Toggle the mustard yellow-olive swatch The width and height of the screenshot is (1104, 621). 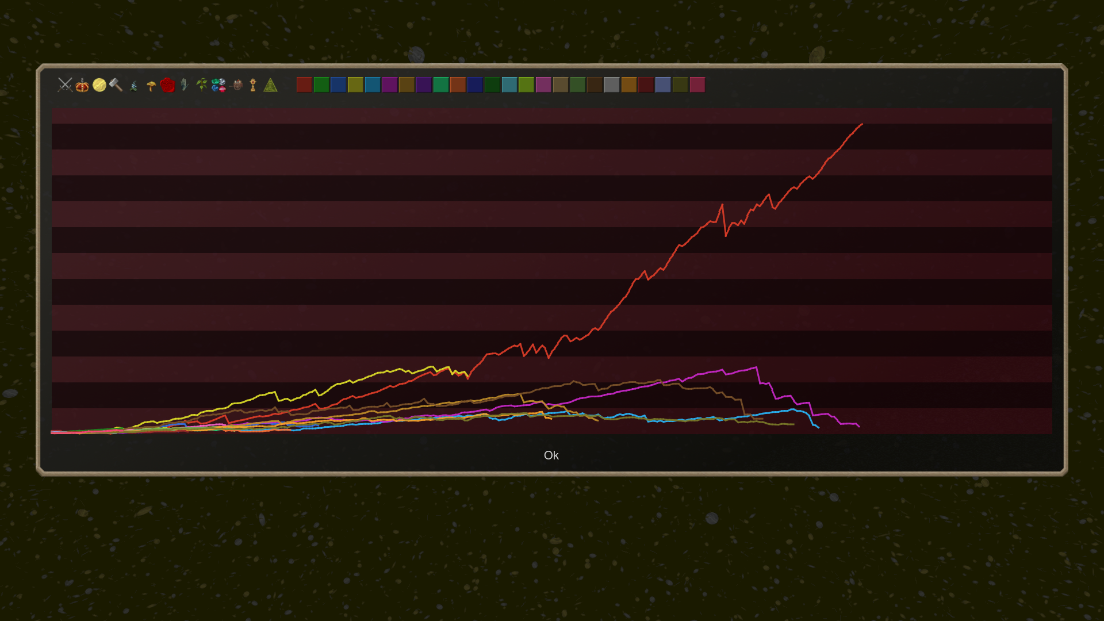click(x=355, y=85)
